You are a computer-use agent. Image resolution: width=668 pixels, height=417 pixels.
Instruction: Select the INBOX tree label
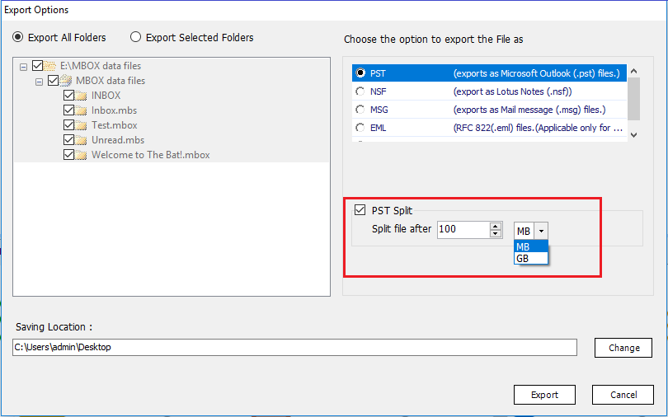pos(106,96)
